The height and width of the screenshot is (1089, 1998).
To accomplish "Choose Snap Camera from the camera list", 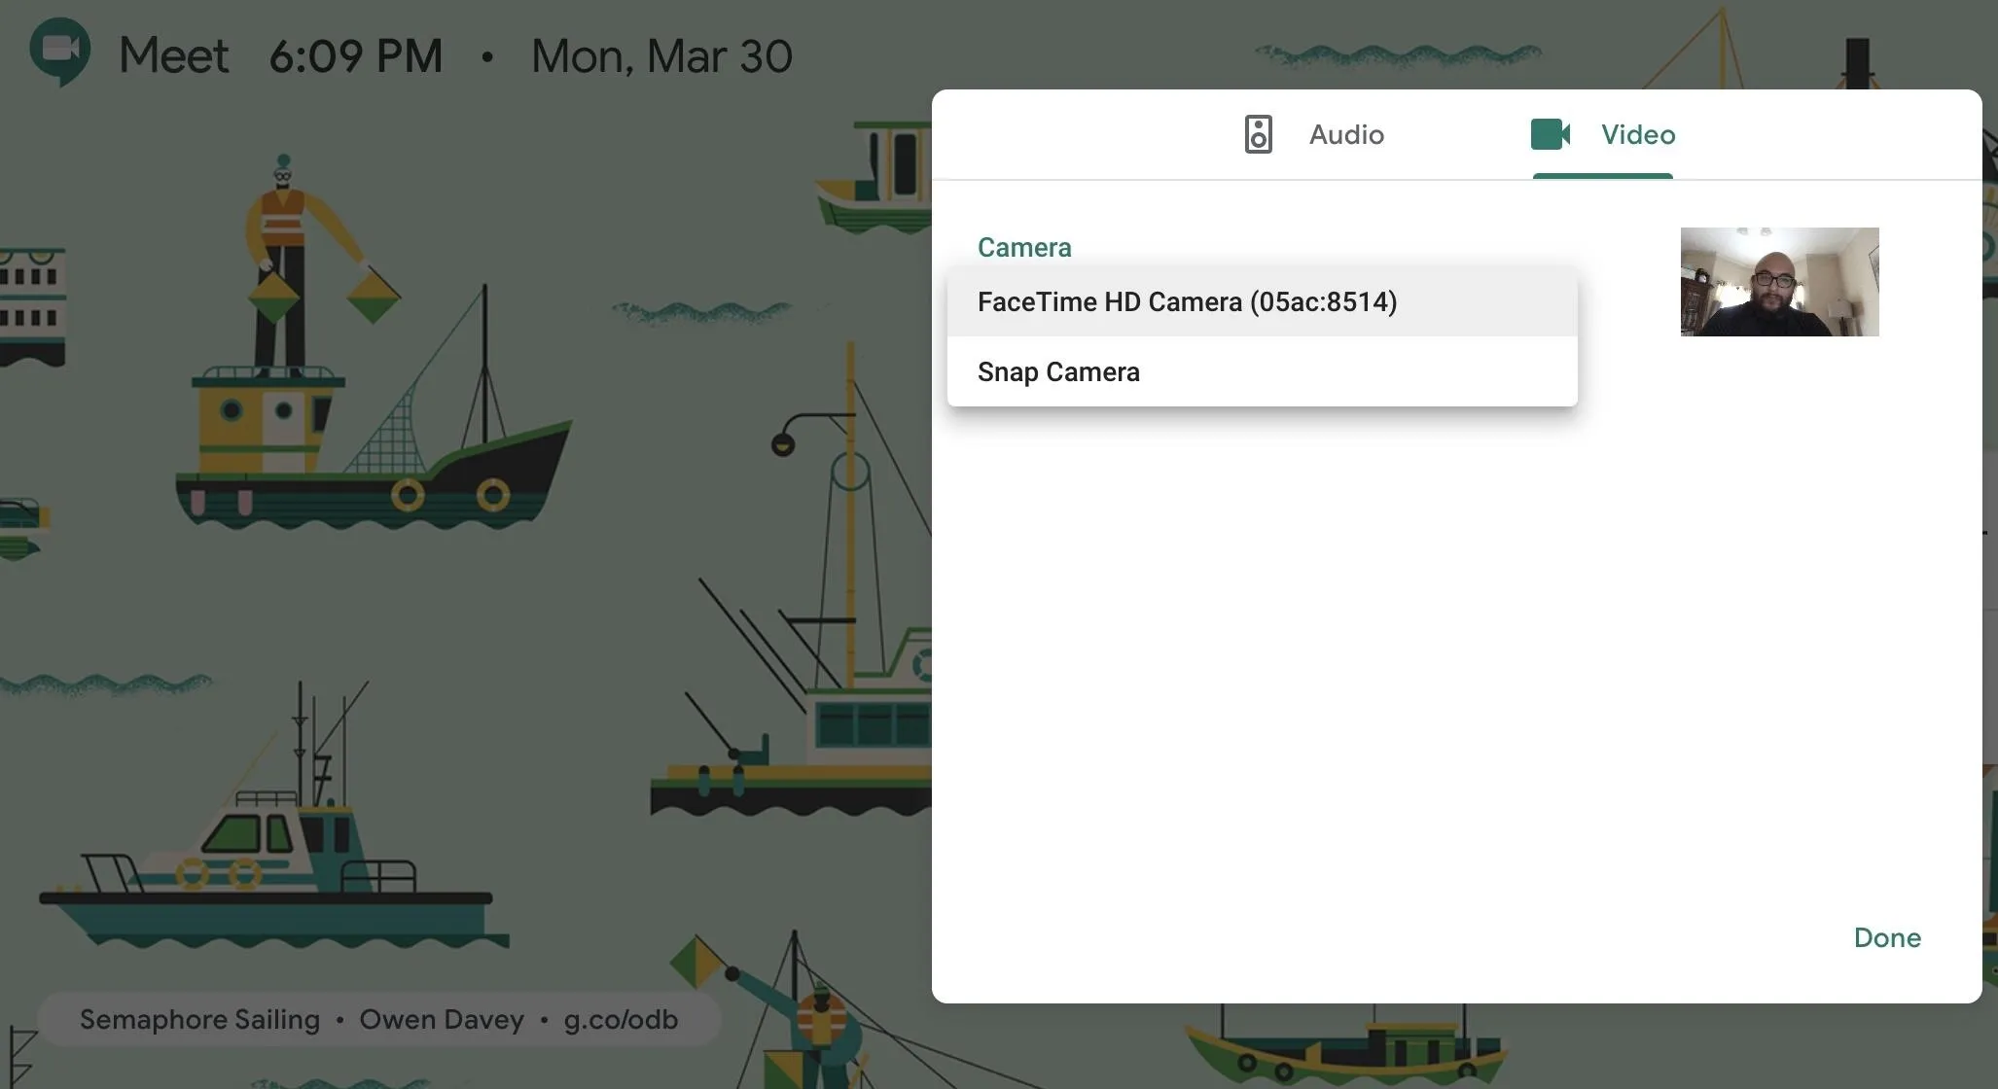I will (1262, 372).
